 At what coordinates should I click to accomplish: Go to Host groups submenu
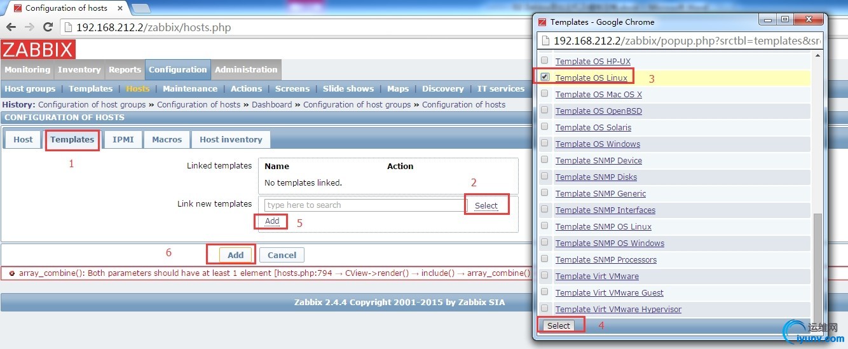point(30,89)
